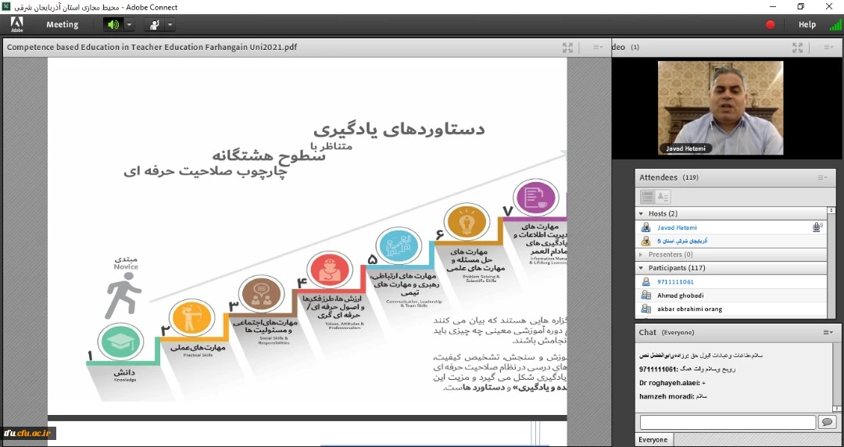
Task: Open the speaker options dropdown arrow
Action: pyautogui.click(x=129, y=24)
